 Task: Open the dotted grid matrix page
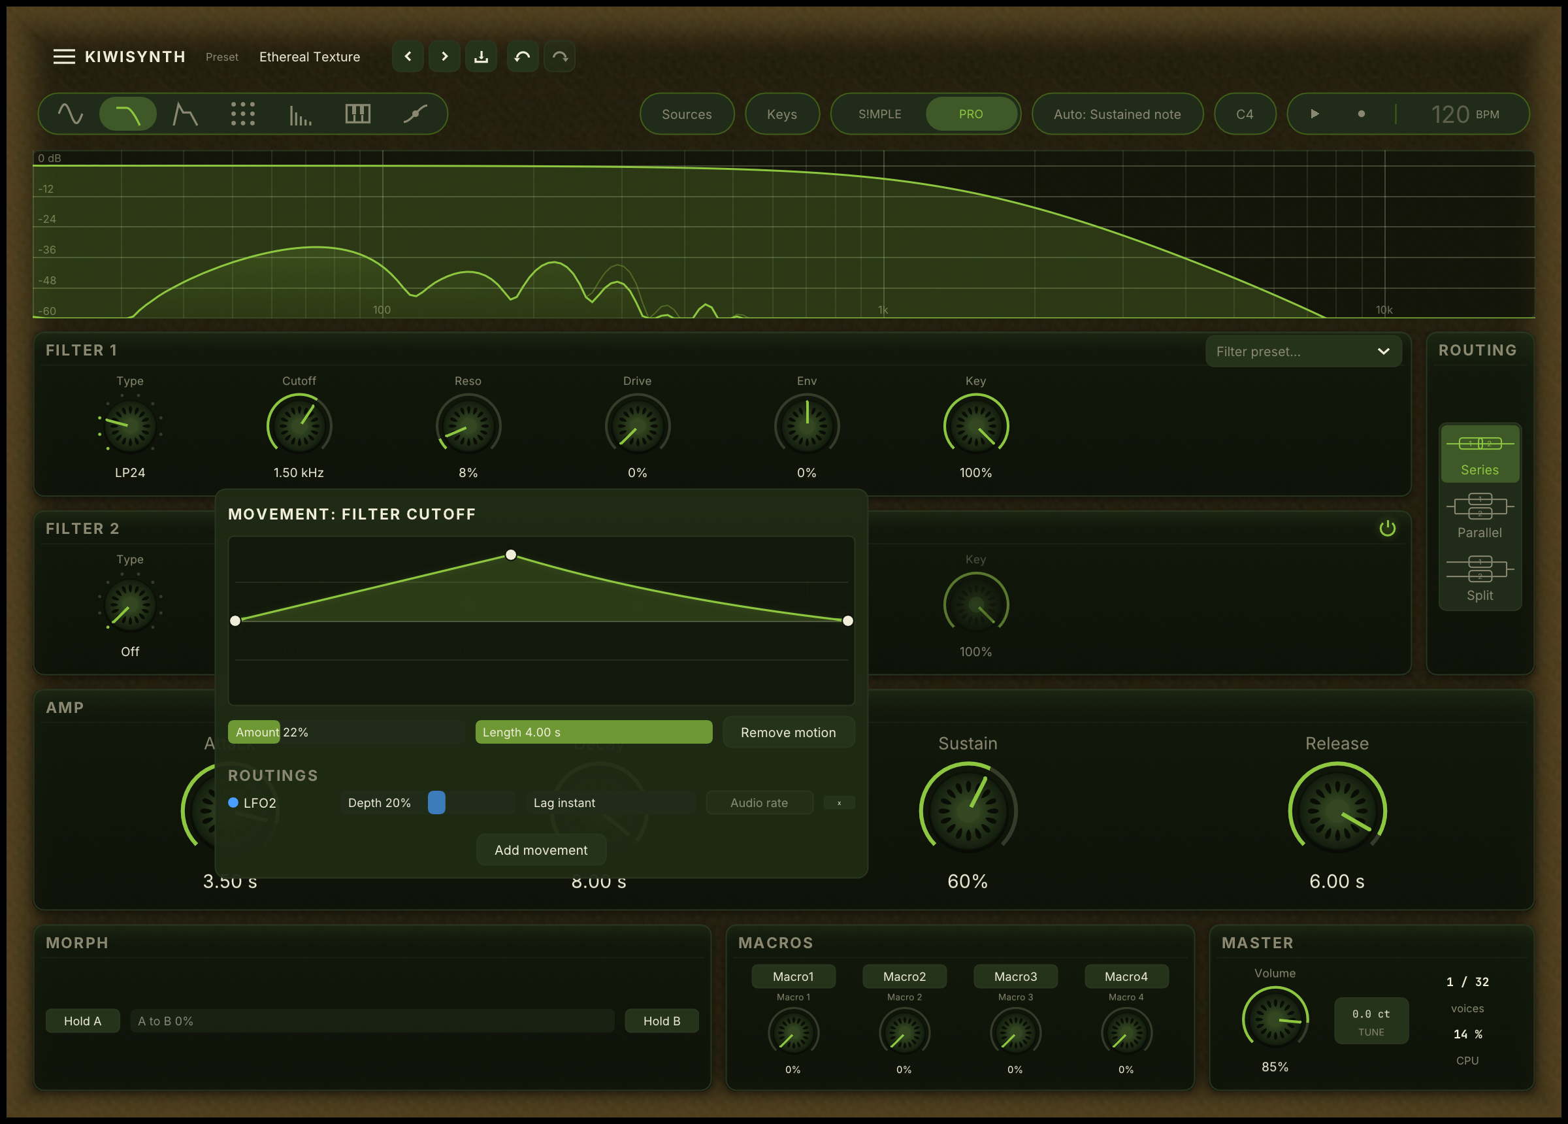point(242,114)
